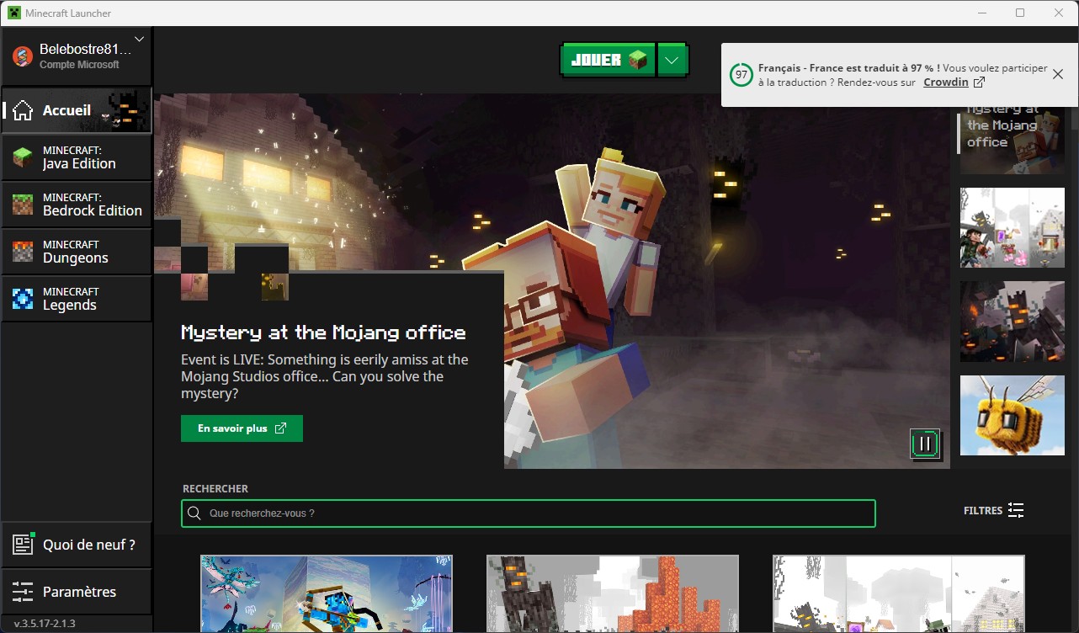Click the bee image thumbnail on the right
The image size is (1079, 633).
tap(1012, 415)
